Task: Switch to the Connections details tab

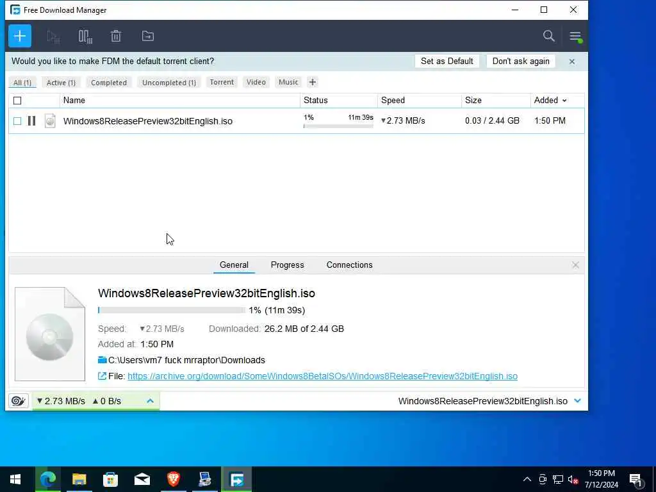Action: [349, 265]
